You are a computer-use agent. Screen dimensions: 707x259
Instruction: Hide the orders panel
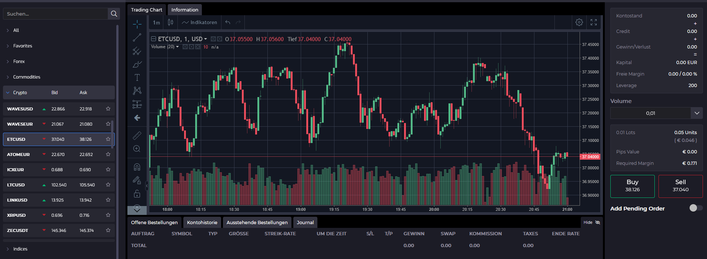(x=591, y=222)
